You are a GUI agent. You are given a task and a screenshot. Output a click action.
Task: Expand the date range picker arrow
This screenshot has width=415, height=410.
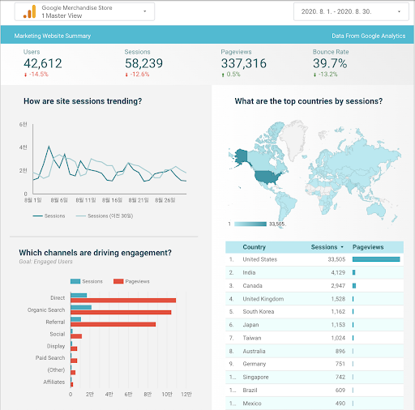tap(399, 11)
